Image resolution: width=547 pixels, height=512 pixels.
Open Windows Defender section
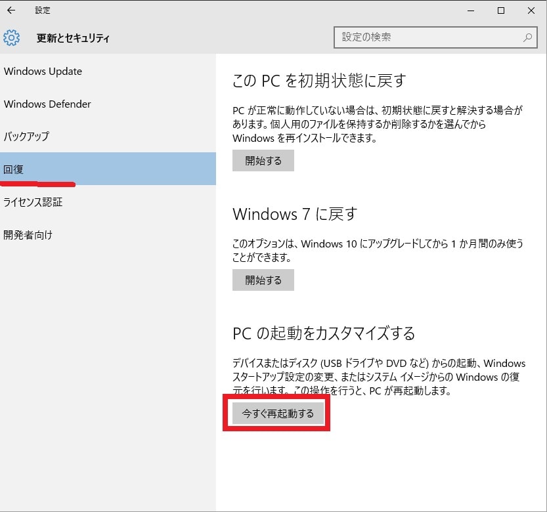coord(108,104)
